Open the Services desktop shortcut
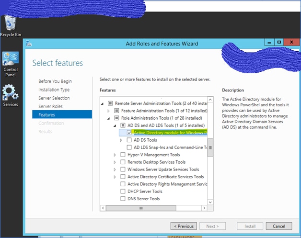Image resolution: width=301 pixels, height=238 pixels. coord(11,95)
